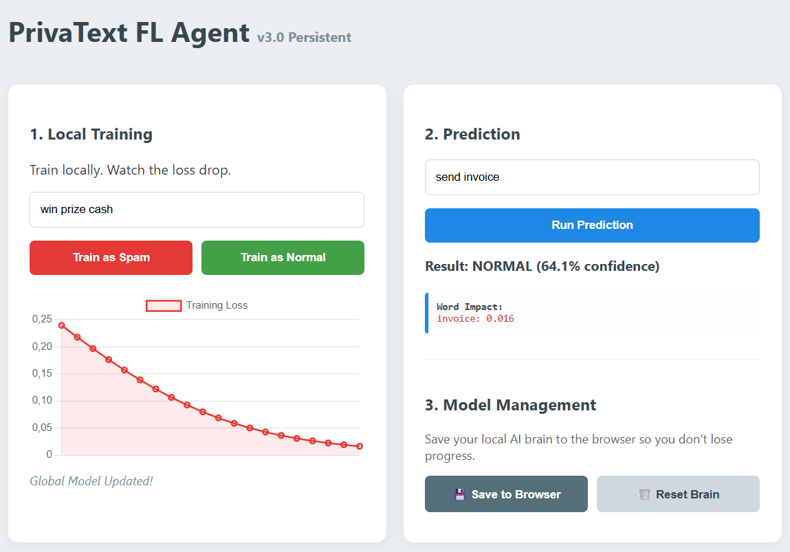
Task: Click the trash icon on Reset Brain
Action: 644,494
